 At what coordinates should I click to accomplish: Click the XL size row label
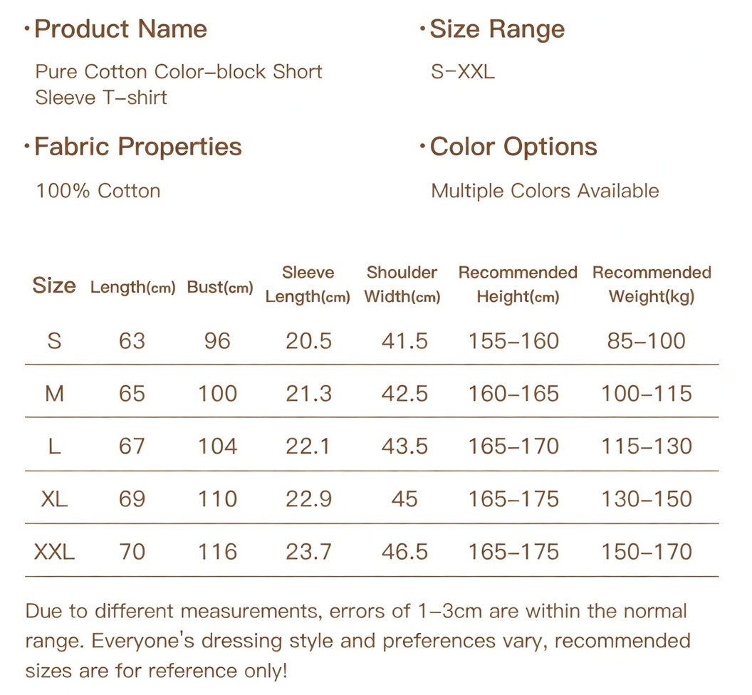click(x=54, y=498)
